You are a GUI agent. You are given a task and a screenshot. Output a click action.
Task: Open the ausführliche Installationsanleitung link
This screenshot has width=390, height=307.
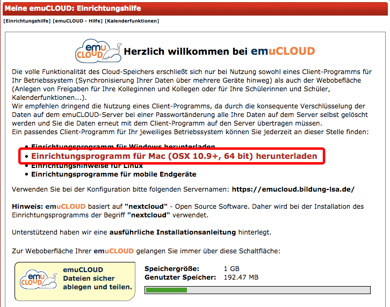coord(172,232)
